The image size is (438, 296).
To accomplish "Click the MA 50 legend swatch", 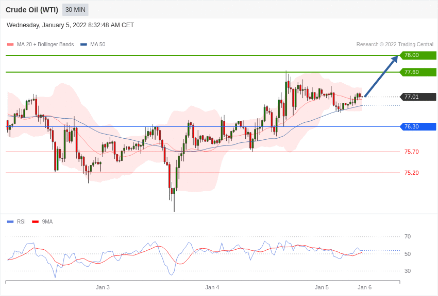I will [84, 44].
